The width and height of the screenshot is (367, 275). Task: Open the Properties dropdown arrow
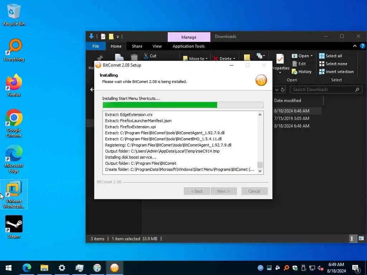[x=280, y=73]
